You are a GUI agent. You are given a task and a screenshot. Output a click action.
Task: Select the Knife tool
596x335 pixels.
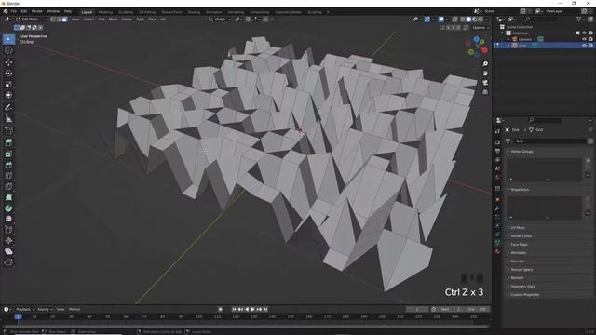(x=8, y=186)
